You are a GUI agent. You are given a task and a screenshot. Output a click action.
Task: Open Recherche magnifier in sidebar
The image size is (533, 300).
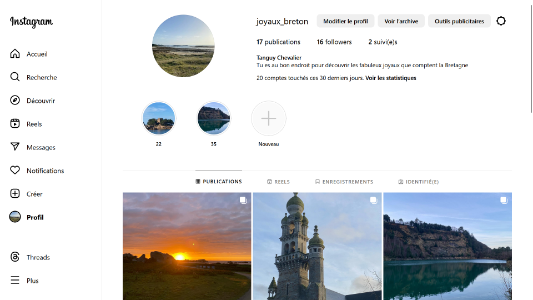15,77
